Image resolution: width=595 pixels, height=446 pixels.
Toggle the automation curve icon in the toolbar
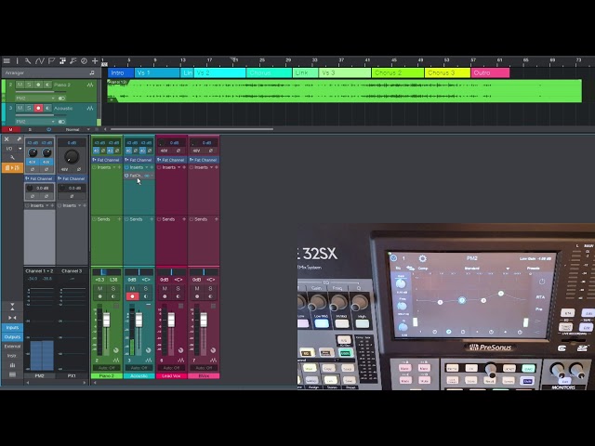39,60
